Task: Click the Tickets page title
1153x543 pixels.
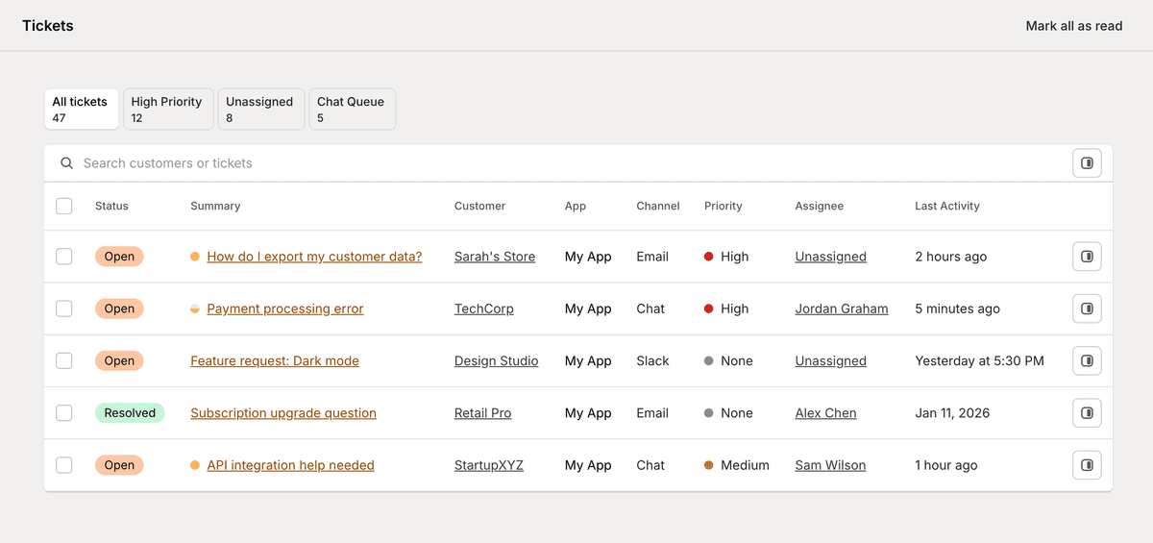Action: click(x=48, y=26)
